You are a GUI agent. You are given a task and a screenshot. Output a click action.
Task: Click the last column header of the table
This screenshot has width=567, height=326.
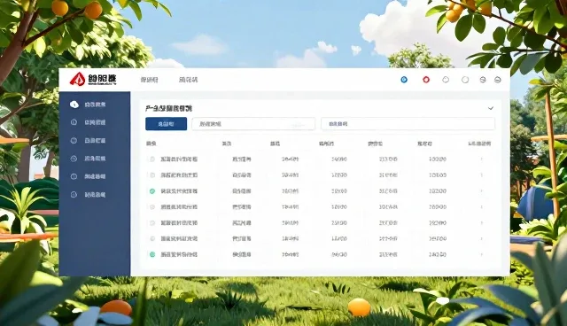coord(479,144)
